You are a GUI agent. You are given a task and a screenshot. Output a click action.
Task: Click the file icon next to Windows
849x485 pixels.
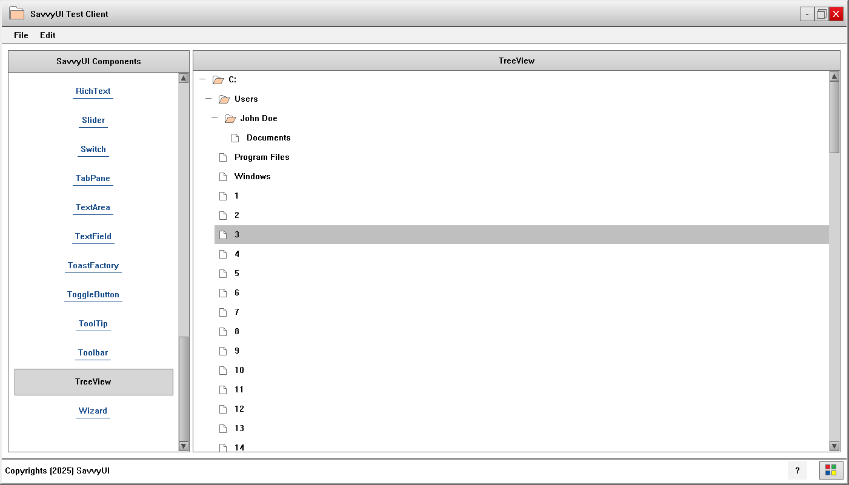click(x=223, y=177)
